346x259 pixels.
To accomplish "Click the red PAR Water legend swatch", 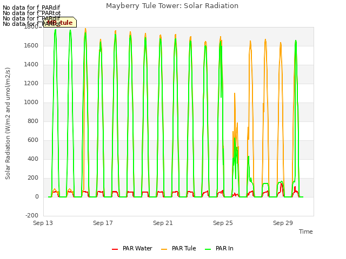I will (x=115, y=249).
